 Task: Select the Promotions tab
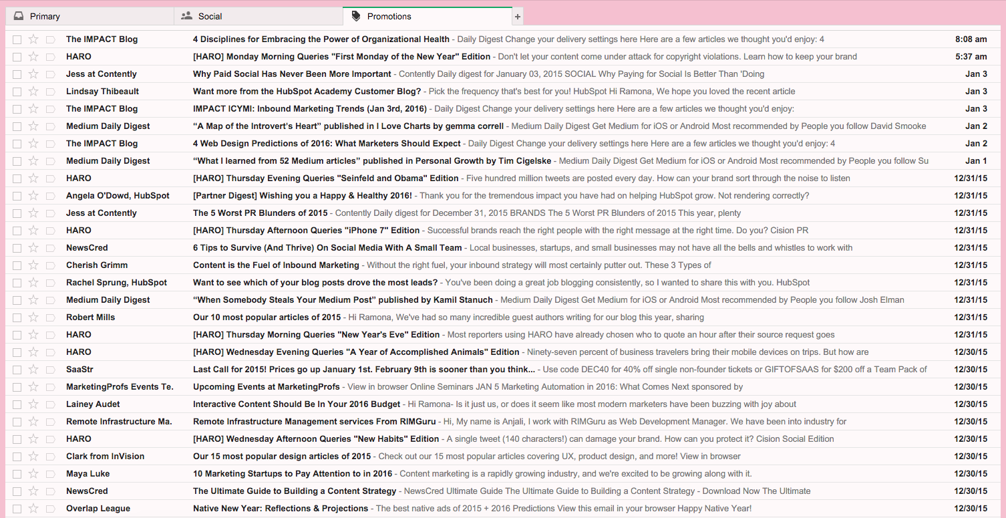(x=389, y=16)
